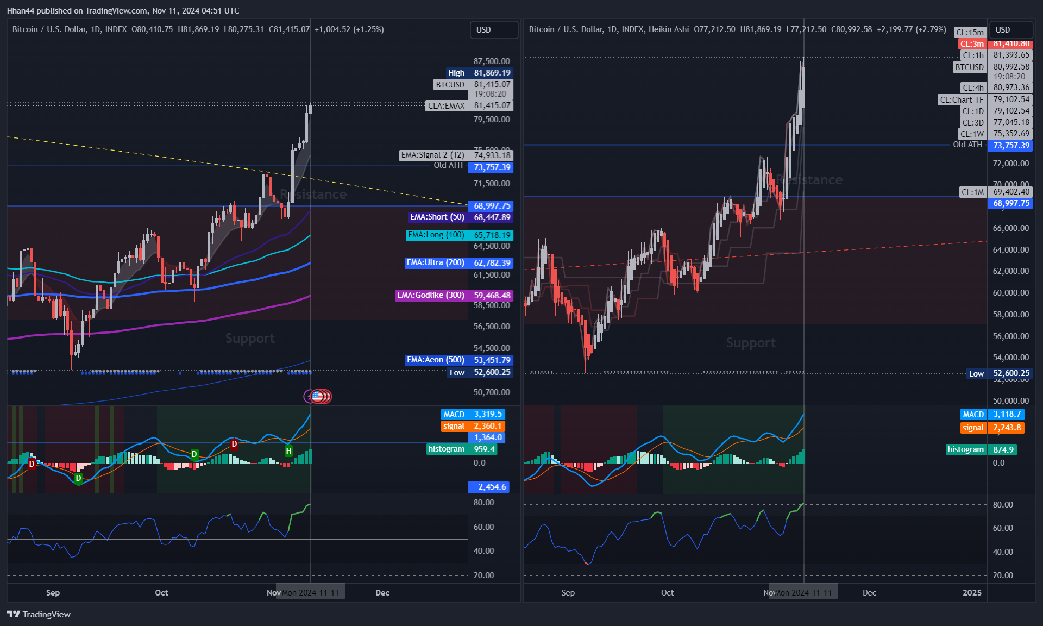The height and width of the screenshot is (626, 1043).
Task: Click the left chart's MACD value label
Action: pyautogui.click(x=454, y=414)
